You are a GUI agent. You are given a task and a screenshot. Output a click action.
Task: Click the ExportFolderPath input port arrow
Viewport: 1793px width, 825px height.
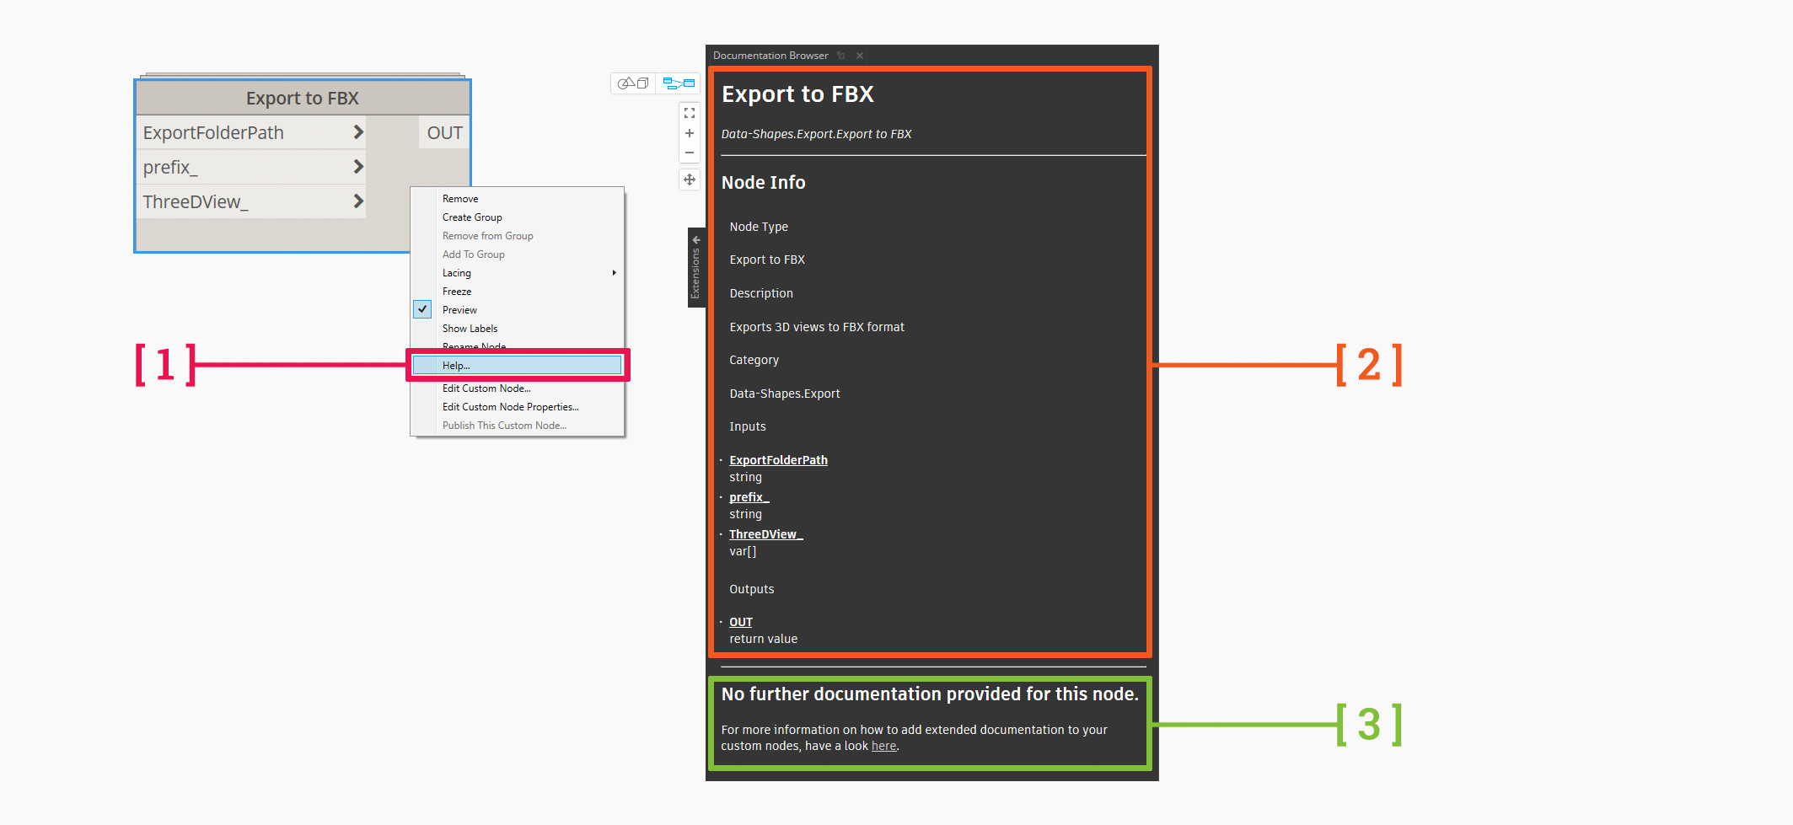point(358,132)
